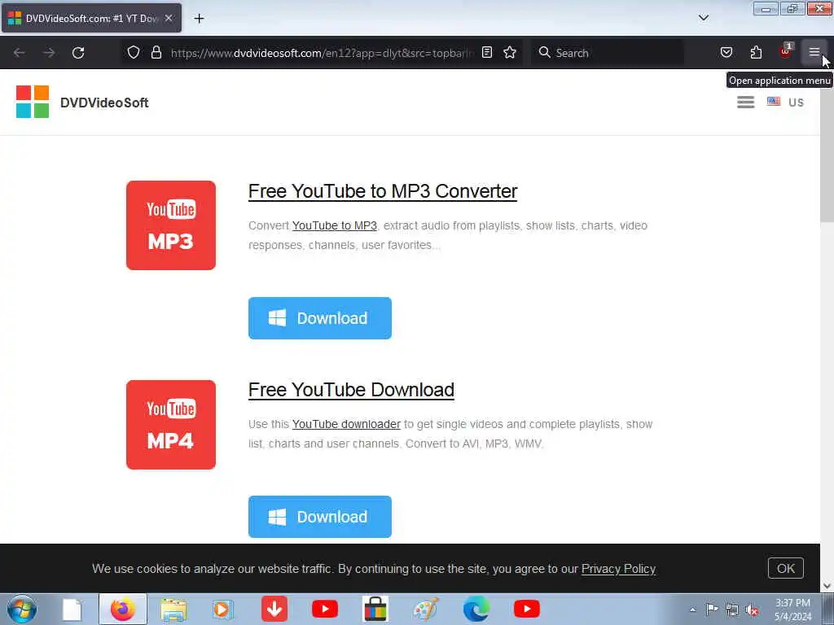Go forward to the next page

click(49, 53)
